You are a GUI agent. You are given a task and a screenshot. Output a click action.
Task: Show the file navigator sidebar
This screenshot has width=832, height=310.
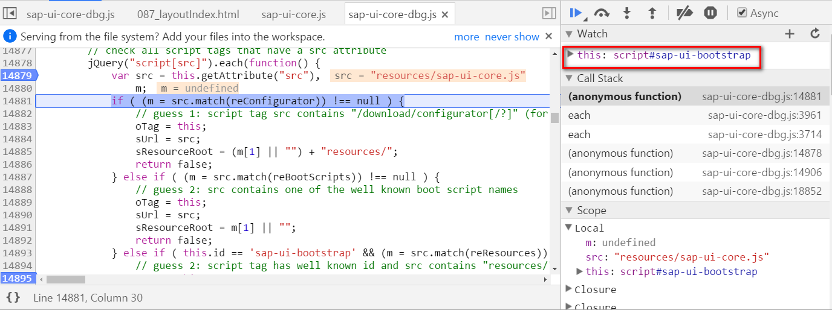[10, 13]
